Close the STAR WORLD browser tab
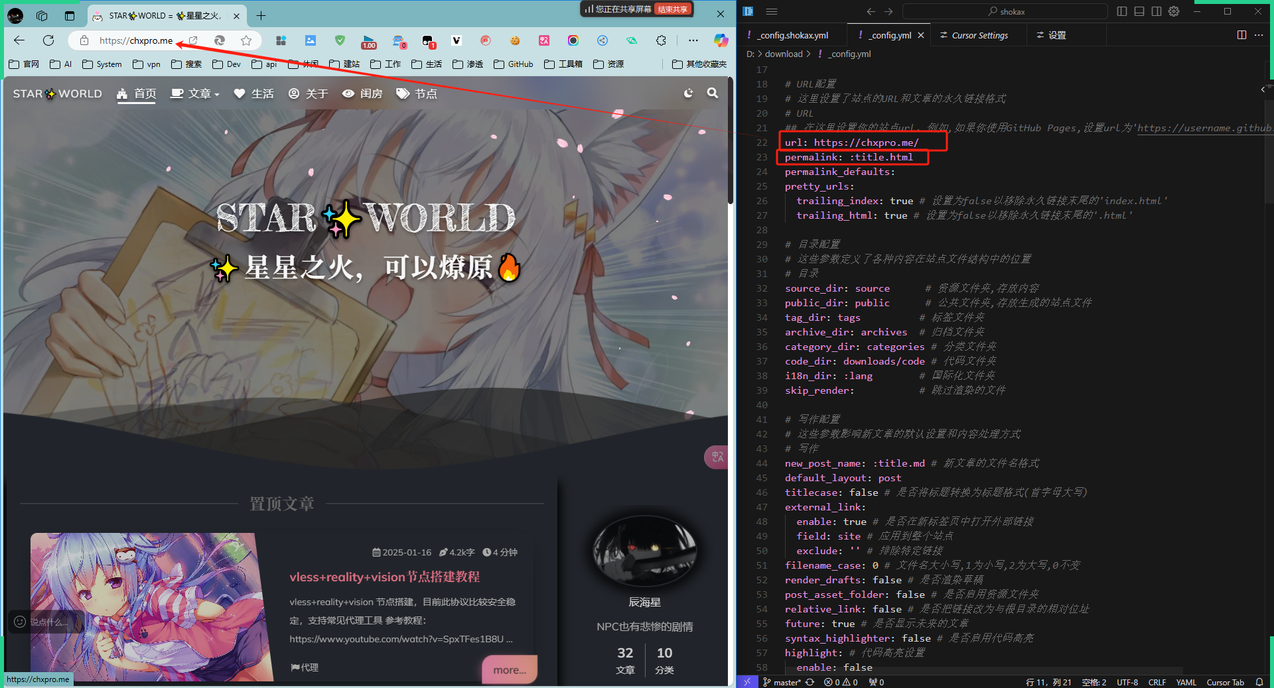This screenshot has height=688, width=1274. [x=236, y=16]
